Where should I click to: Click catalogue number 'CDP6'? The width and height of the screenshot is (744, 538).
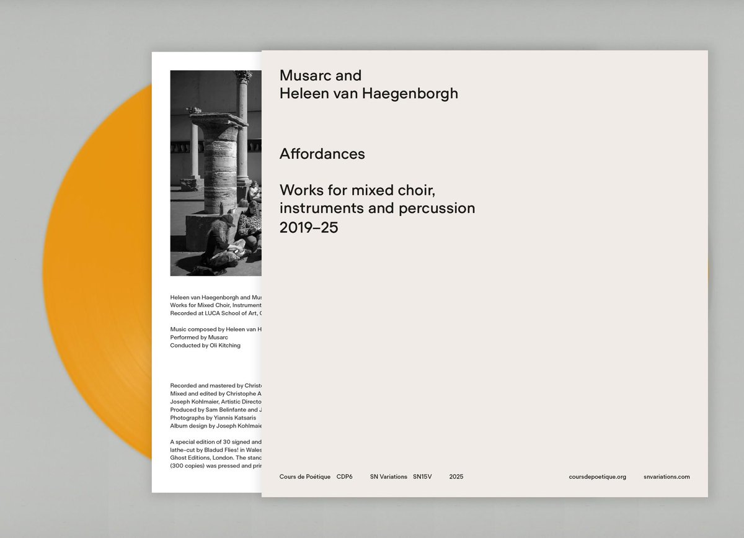pyautogui.click(x=345, y=477)
